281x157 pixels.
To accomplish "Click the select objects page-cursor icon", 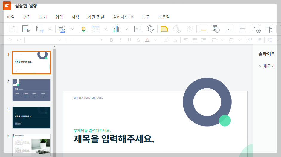I will (26, 29).
